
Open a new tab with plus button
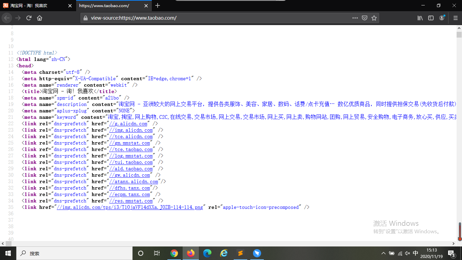pos(158,6)
